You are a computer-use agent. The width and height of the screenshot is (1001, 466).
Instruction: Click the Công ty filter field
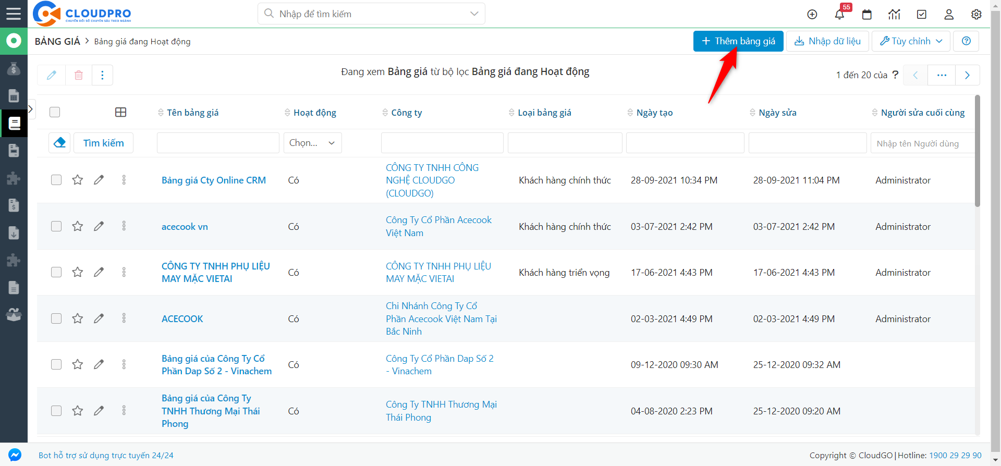tap(442, 142)
